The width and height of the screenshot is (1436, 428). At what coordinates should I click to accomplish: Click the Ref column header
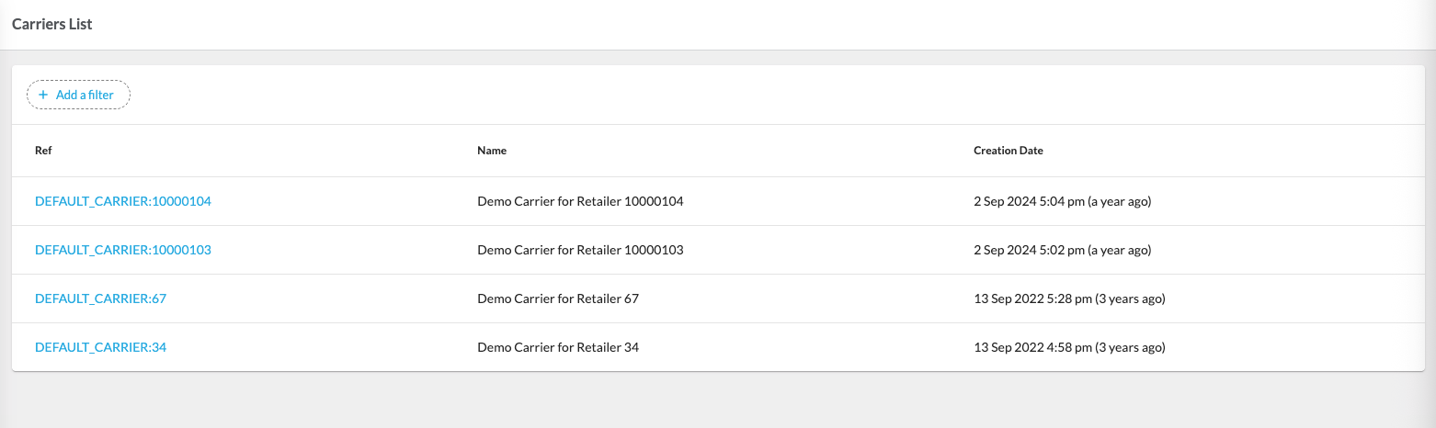point(43,151)
